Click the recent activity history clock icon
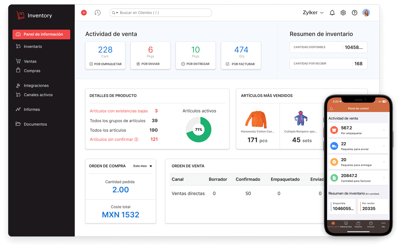 pos(97,12)
